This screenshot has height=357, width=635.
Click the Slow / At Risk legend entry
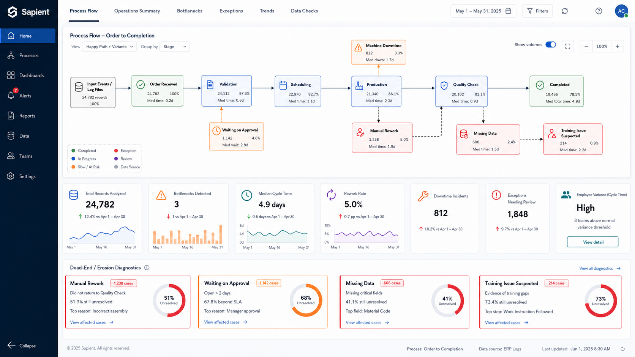pos(86,167)
